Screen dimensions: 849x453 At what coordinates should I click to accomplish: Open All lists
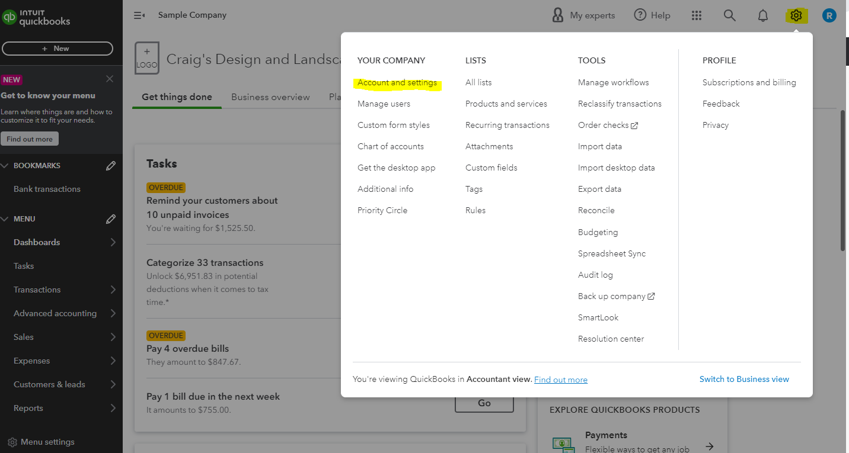tap(478, 82)
